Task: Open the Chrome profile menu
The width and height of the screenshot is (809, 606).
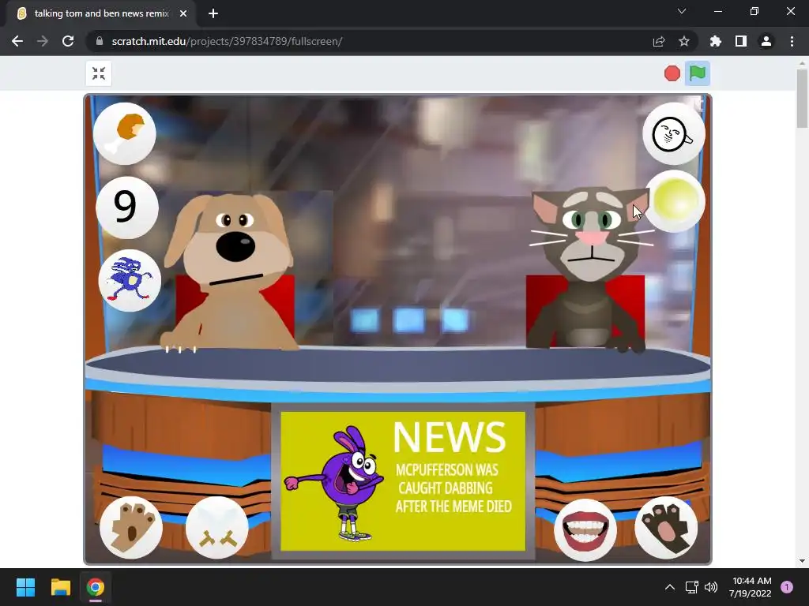Action: click(x=766, y=41)
